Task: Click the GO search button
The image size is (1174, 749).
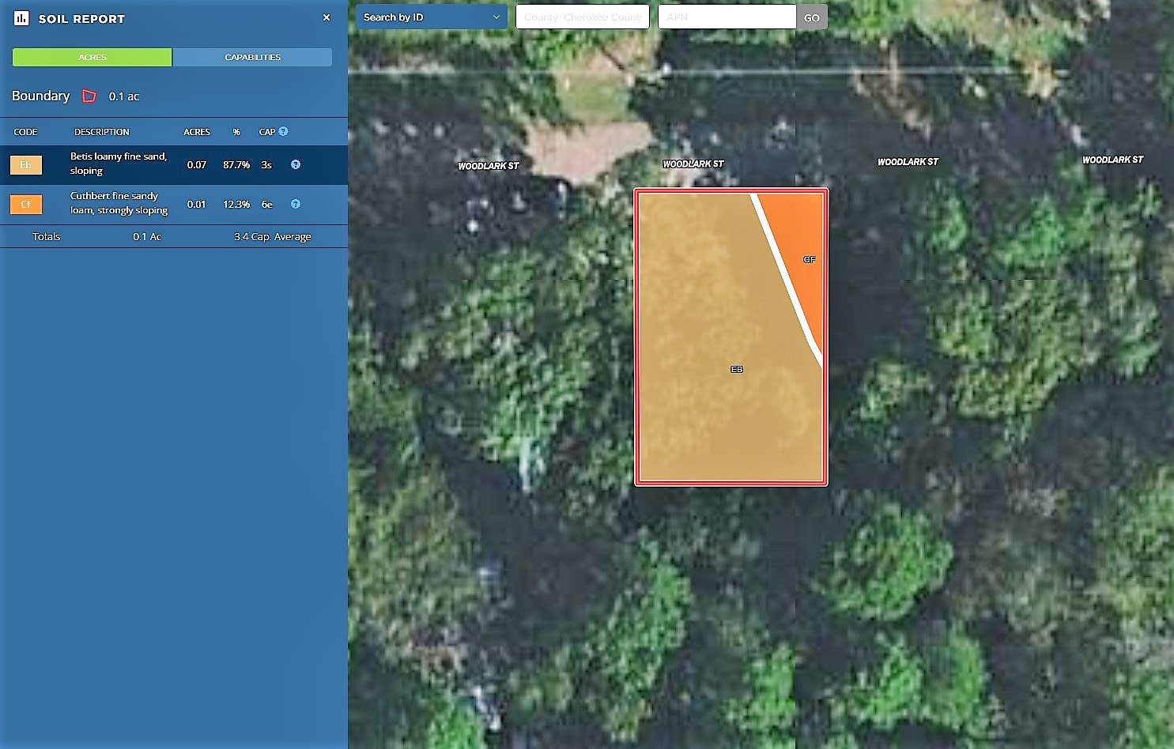Action: (812, 17)
